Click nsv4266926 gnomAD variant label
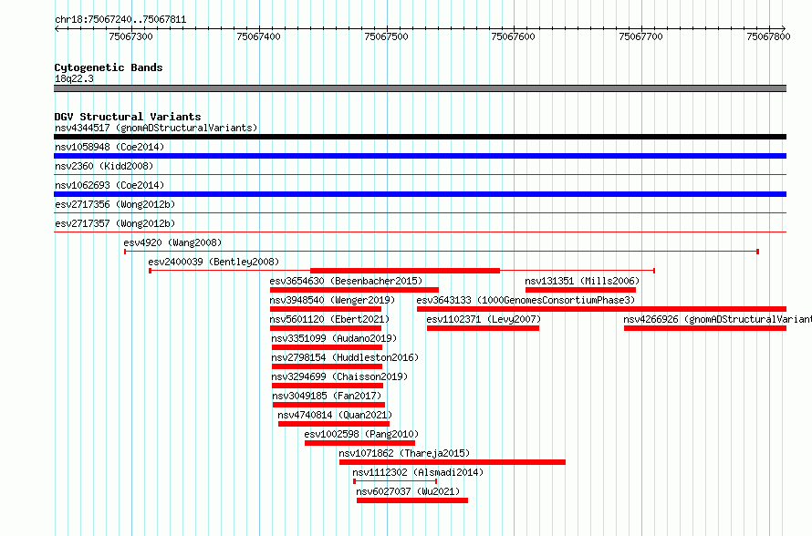 pos(717,319)
